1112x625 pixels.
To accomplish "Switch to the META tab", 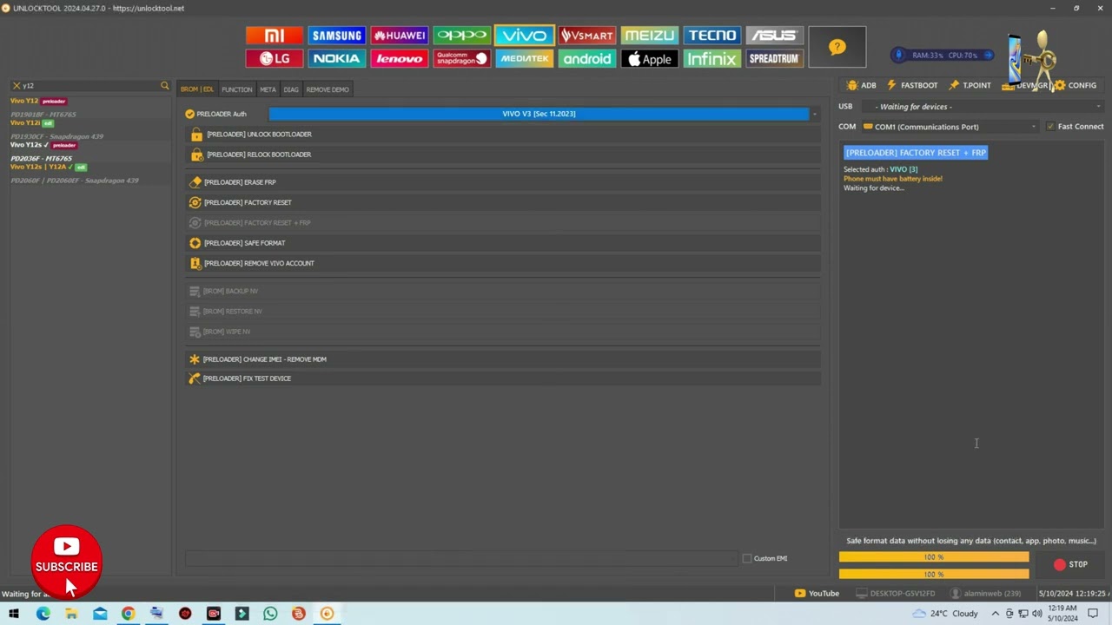I will coord(268,89).
